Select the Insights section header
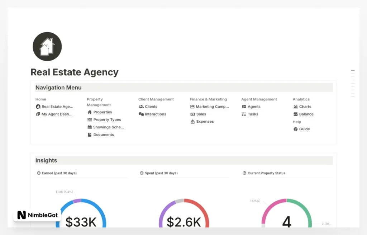Screen dimensions: 367x235 pos(46,160)
